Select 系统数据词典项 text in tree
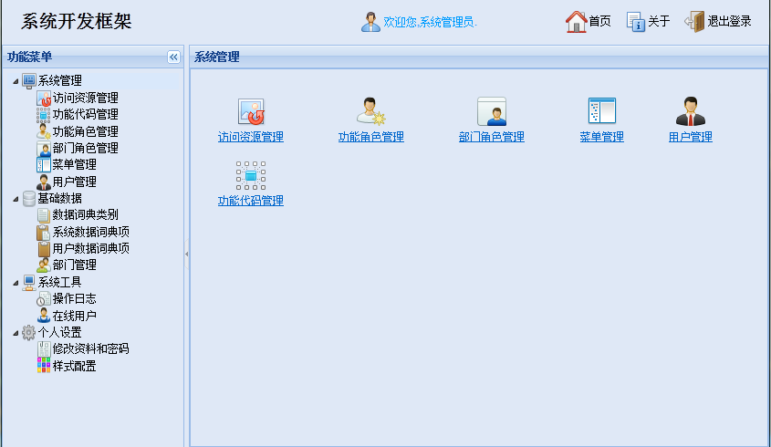This screenshot has height=447, width=771. pos(91,232)
